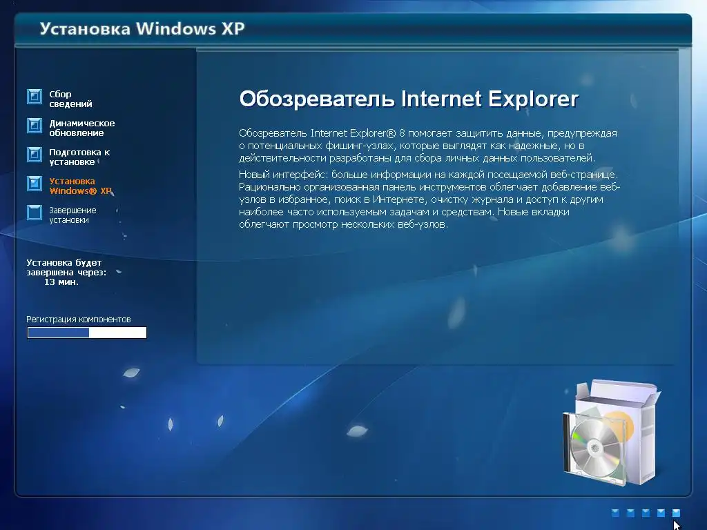Click the step icon beside "Подготовка к установке"
The image size is (707, 530).
click(x=35, y=155)
